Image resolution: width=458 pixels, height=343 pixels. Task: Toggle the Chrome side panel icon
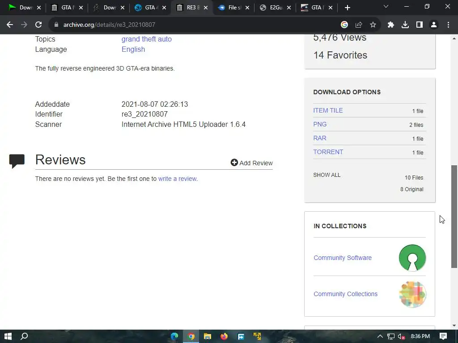[420, 25]
